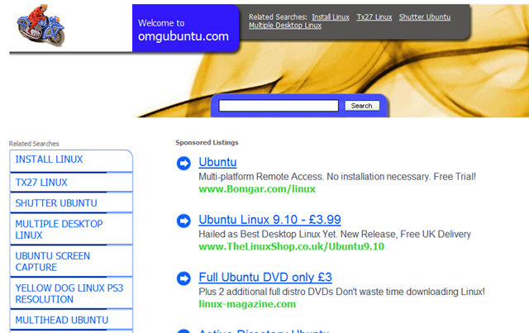Screen dimensions: 529x333
Task: Click the Search button
Action: click(362, 106)
